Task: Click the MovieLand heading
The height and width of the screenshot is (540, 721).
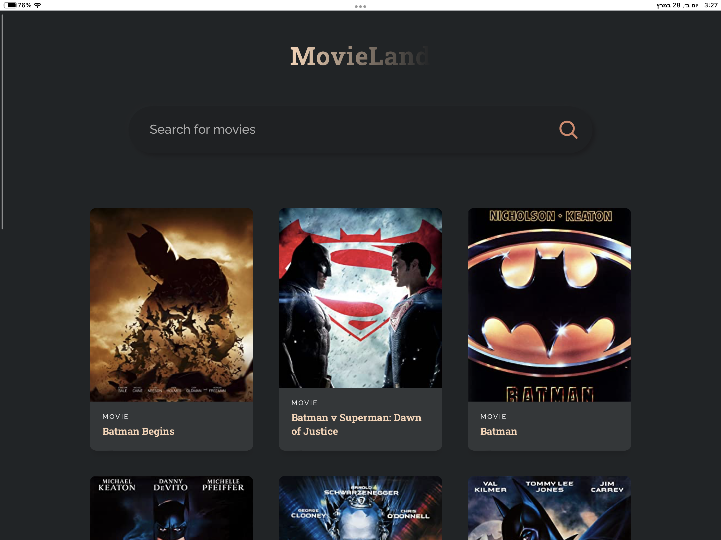Action: (x=360, y=56)
